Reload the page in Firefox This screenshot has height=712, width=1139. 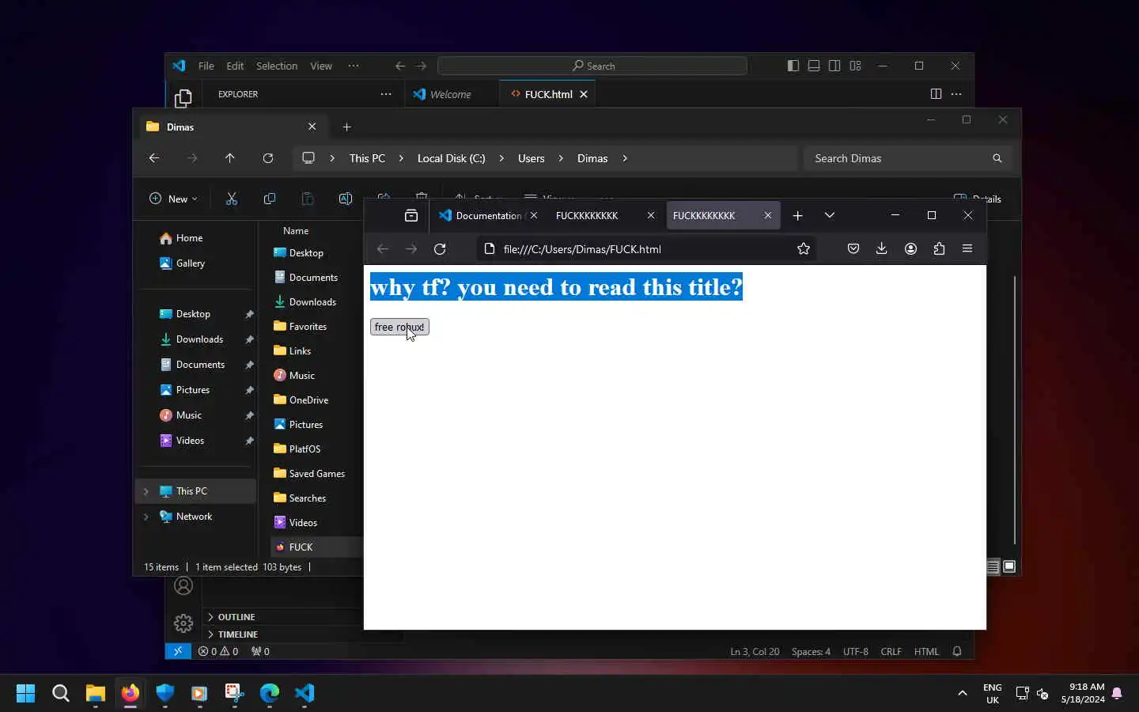(440, 248)
